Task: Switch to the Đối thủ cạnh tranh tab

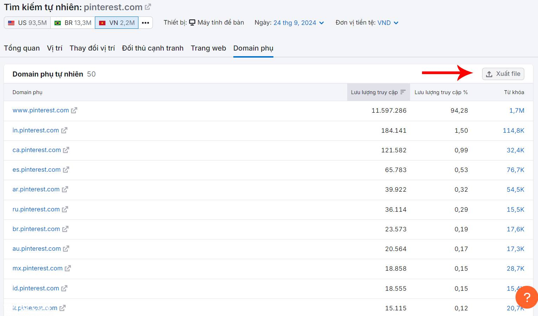Action: tap(153, 48)
